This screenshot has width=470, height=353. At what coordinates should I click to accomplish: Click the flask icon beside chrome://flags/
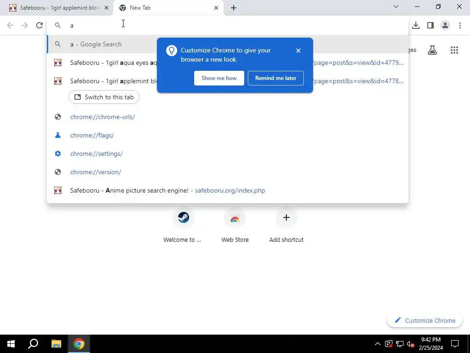58,135
